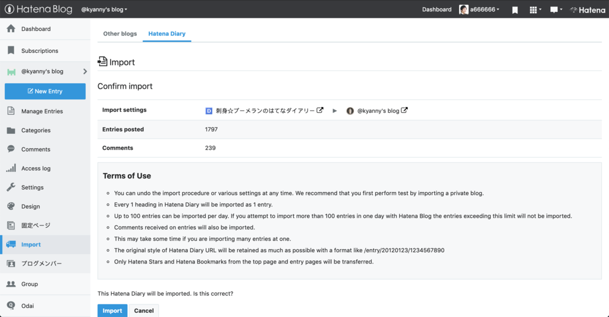Switch to the Other blogs tab
The width and height of the screenshot is (609, 317).
120,34
